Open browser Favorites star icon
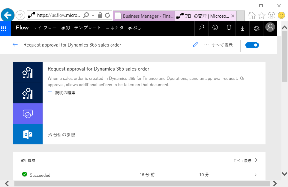 (x=261, y=15)
